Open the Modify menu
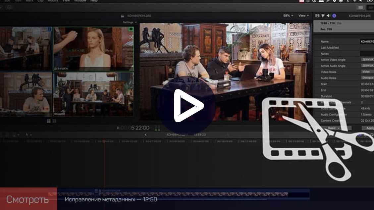The width and height of the screenshot is (374, 210). tap(52, 1)
